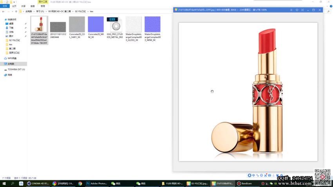This screenshot has width=333, height=187.
Task: Click the skin/shirt icon in viewer title bar
Action: (297, 10)
